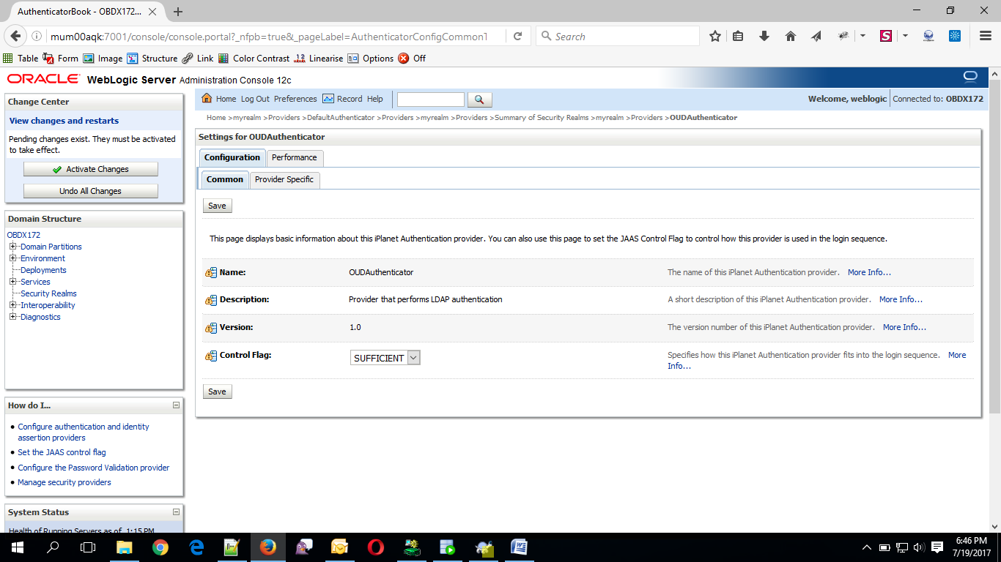Click the Form accessibility toolbar item
Viewport: 1001px width, 562px height.
[x=61, y=59]
